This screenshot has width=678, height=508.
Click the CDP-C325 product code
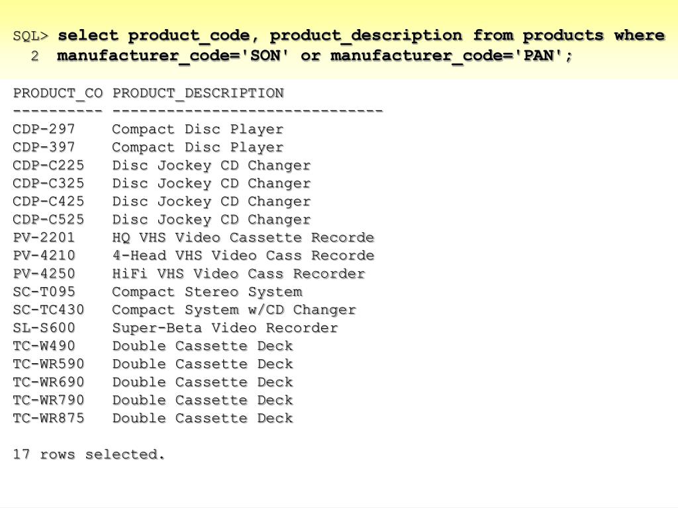[x=48, y=184]
